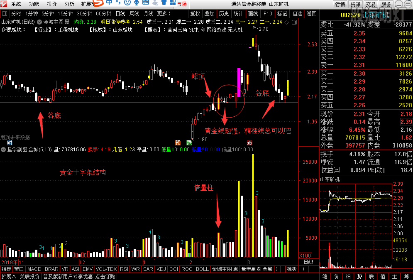The height and width of the screenshot is (280, 413).
Task: Open the Sogou toolbox grid icon
Action: 173,2
